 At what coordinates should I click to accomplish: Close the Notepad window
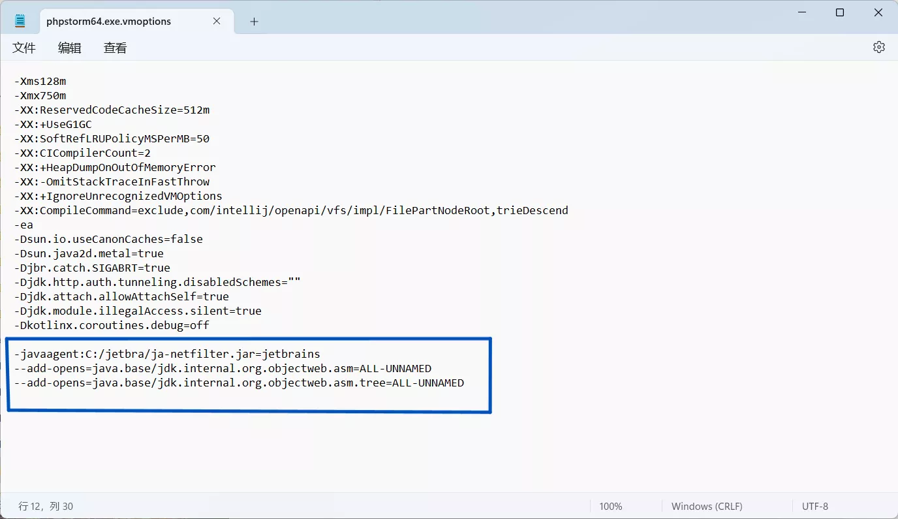point(877,12)
